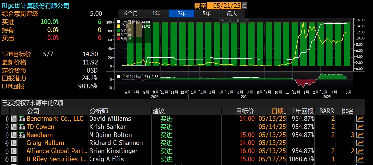
Task: Open the Needham firm link
Action: point(40,135)
